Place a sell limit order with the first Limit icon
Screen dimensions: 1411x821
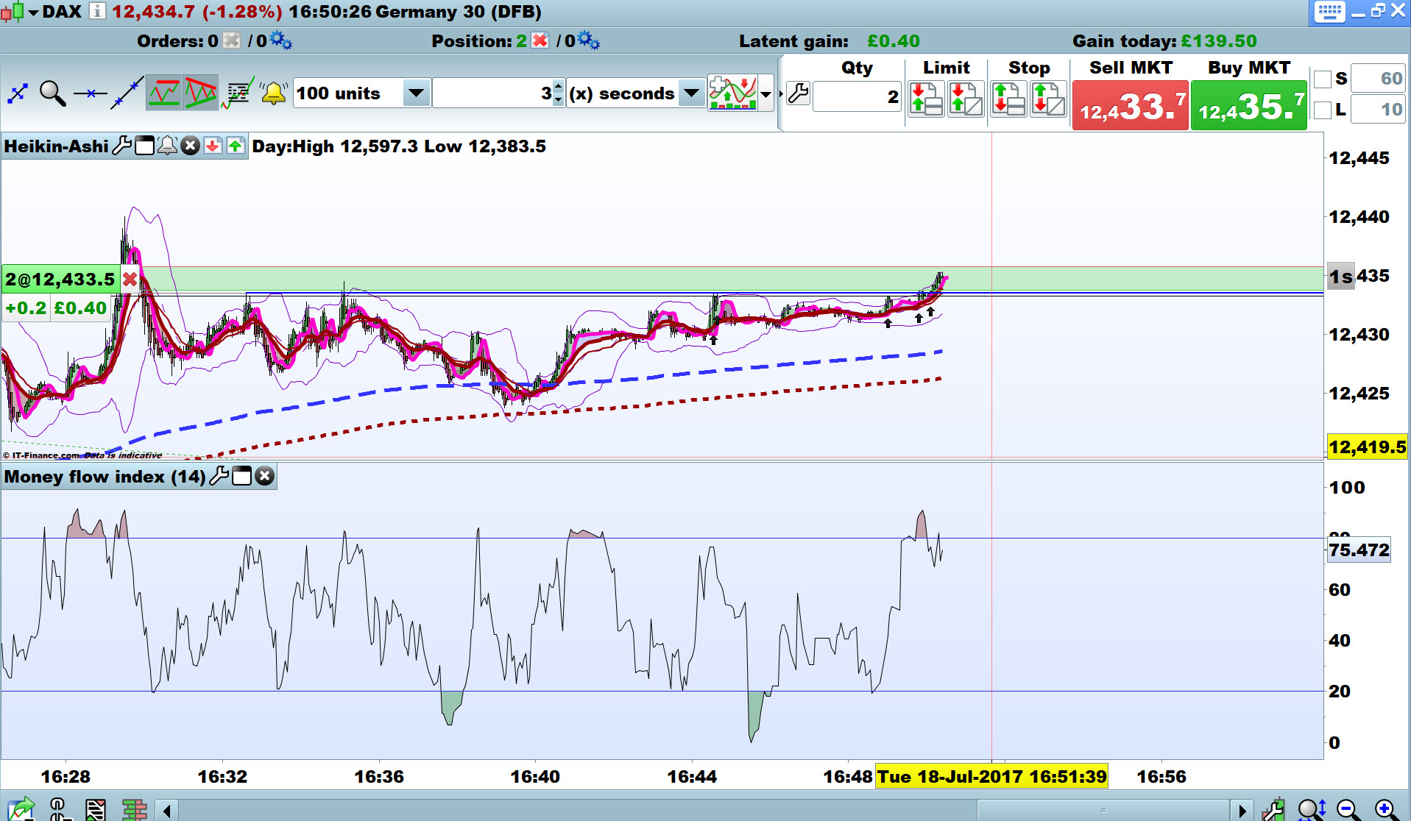pyautogui.click(x=926, y=99)
